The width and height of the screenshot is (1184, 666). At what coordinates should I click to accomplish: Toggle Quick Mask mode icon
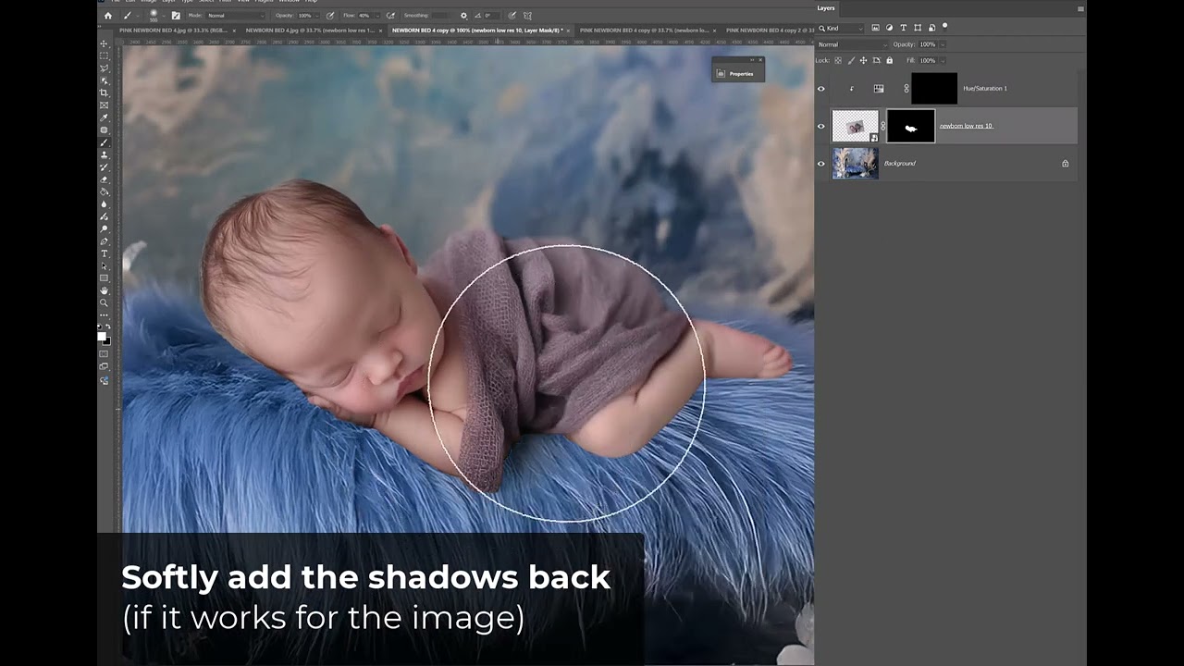pos(104,353)
